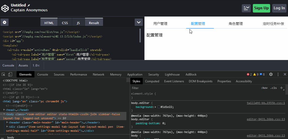Select the Computed sidebar tab
The height and width of the screenshot is (139, 288).
coord(152,81)
